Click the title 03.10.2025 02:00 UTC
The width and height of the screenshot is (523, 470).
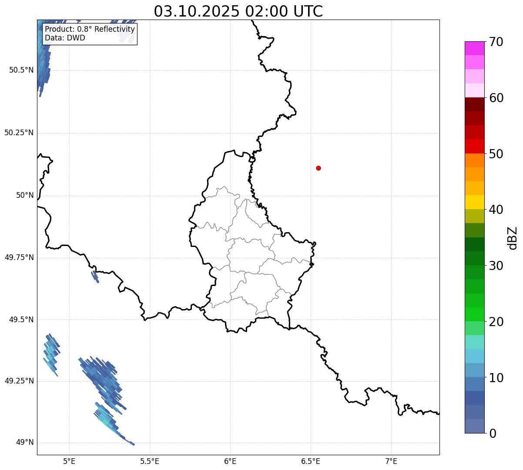(238, 11)
